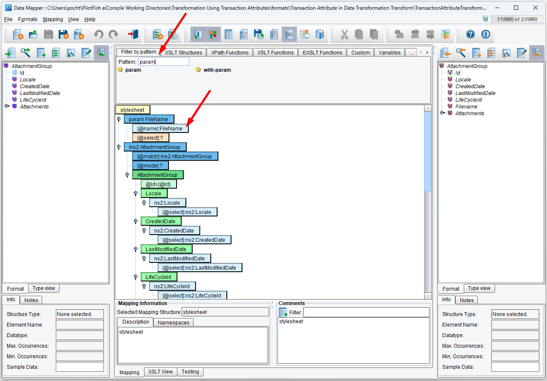Viewport: 547px width, 381px height.
Task: Click in the Pattern input field
Action: click(164, 62)
